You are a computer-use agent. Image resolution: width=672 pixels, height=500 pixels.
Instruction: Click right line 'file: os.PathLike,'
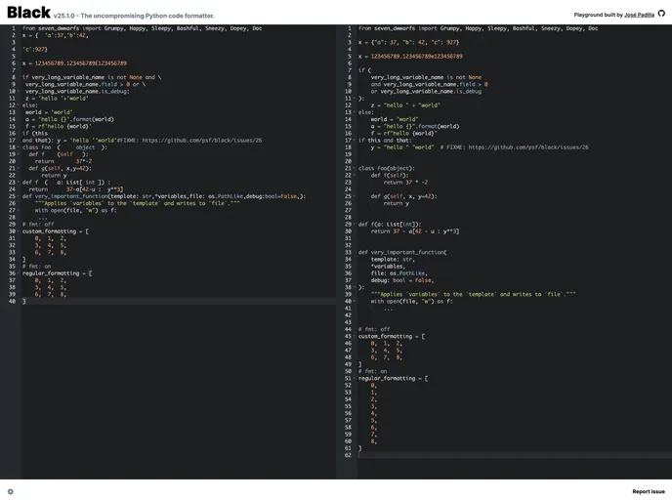click(x=399, y=273)
